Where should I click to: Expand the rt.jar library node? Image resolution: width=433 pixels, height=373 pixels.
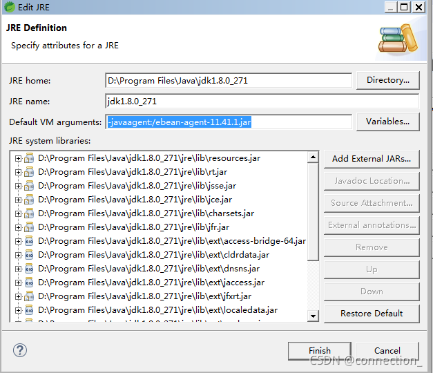(18, 173)
